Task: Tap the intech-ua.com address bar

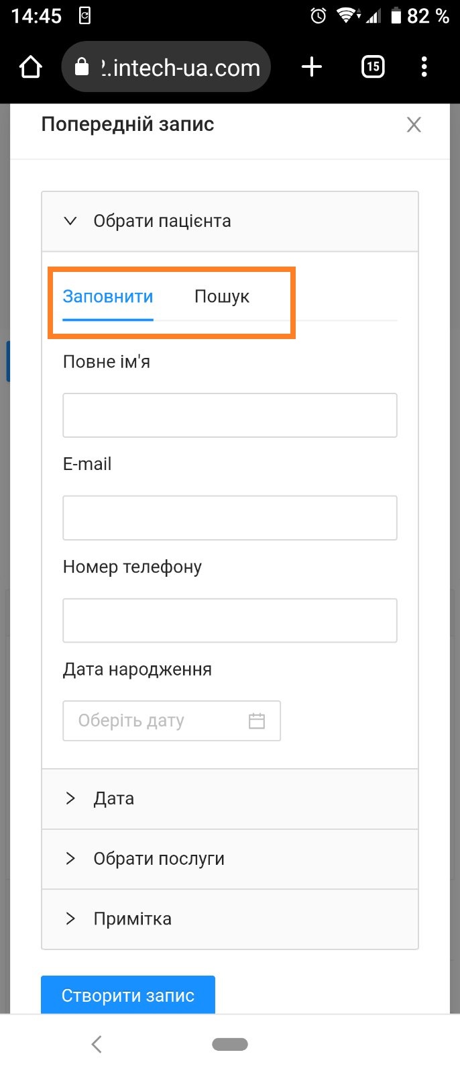Action: tap(180, 68)
